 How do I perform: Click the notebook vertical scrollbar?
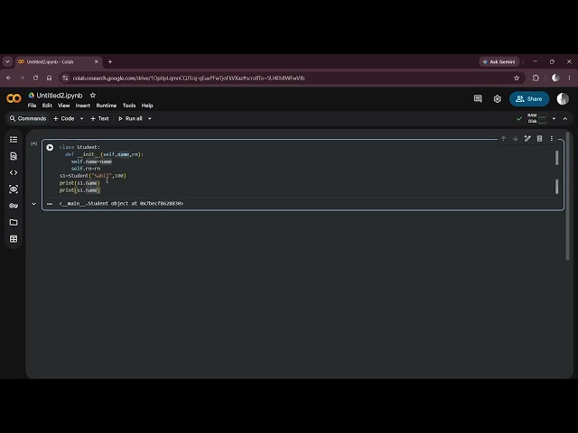pyautogui.click(x=568, y=197)
